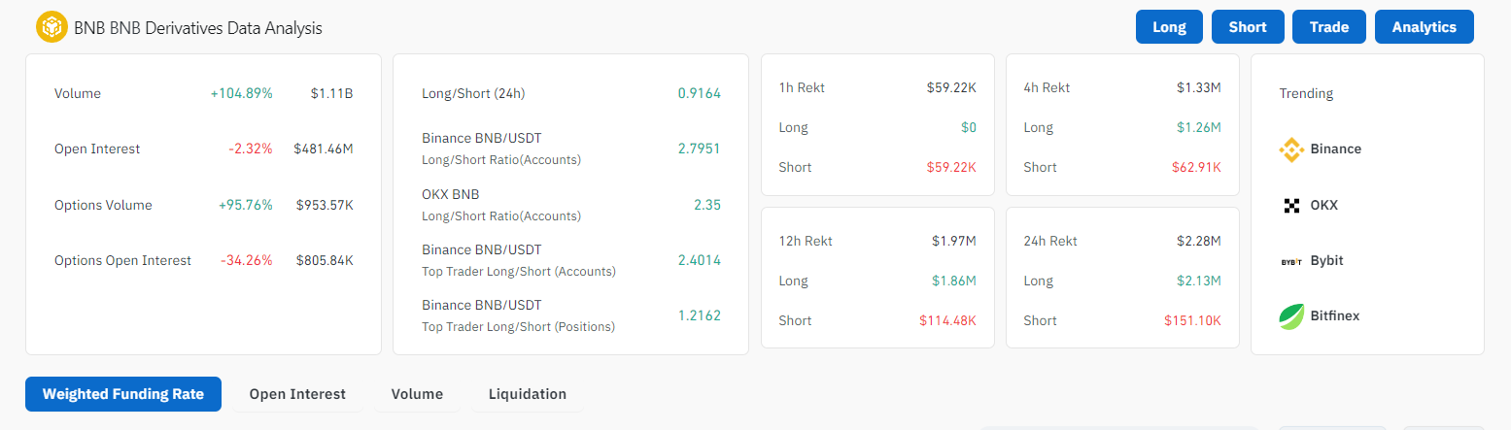Open the Analytics button
This screenshot has width=1511, height=430.
pos(1424,27)
